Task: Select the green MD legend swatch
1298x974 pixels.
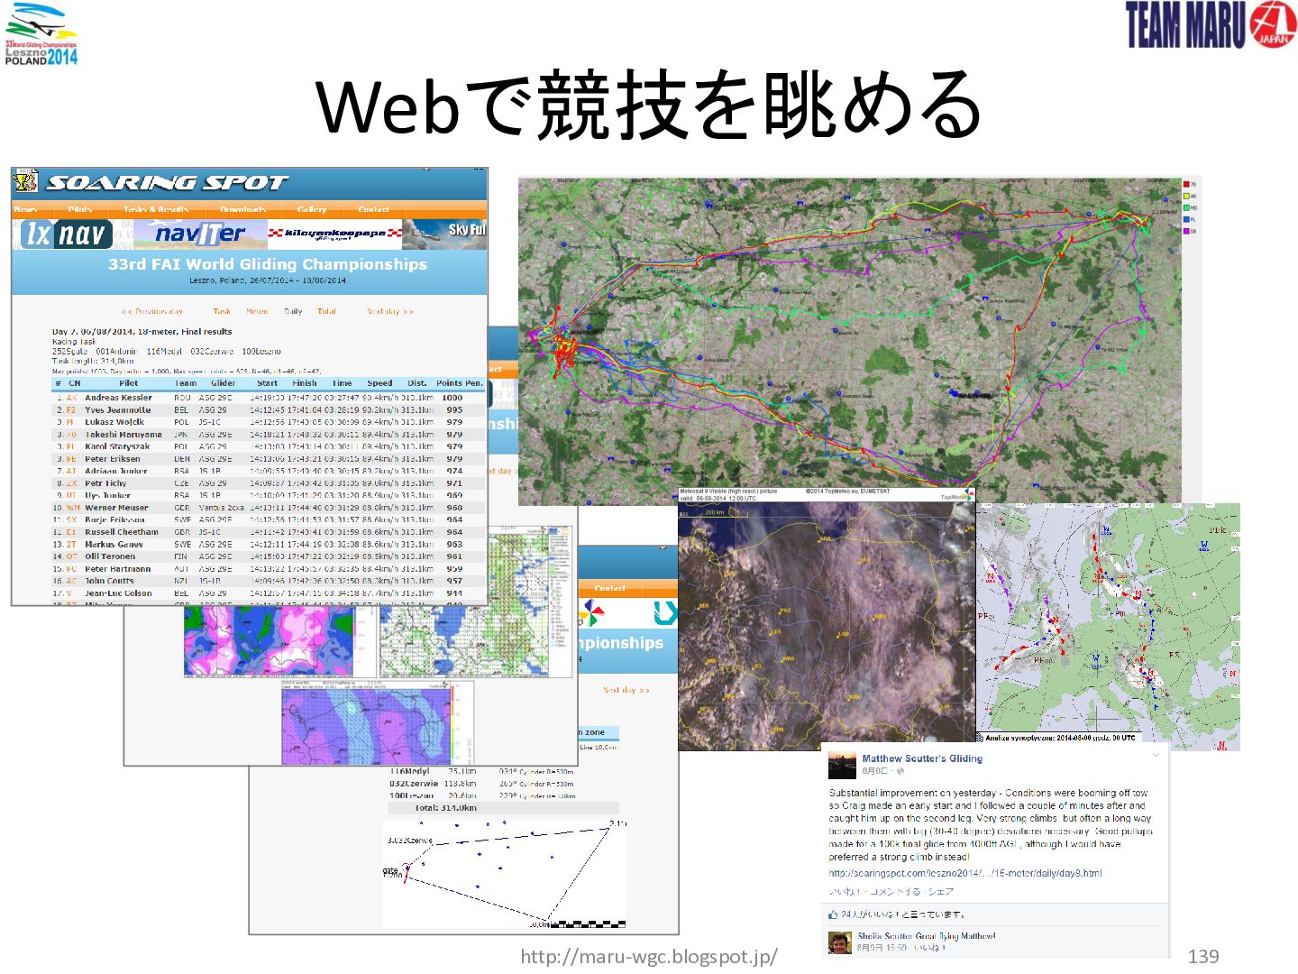Action: pos(1186,208)
